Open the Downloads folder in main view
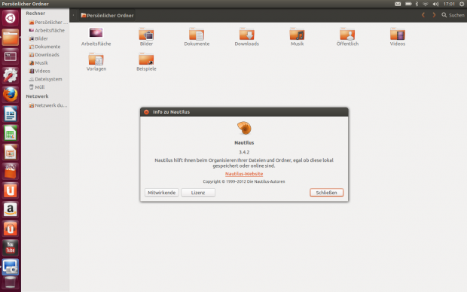Viewport: 467px width, 292px height. (247, 34)
